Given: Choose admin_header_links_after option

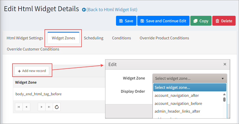Looking at the screenshot, I should pos(177,111).
